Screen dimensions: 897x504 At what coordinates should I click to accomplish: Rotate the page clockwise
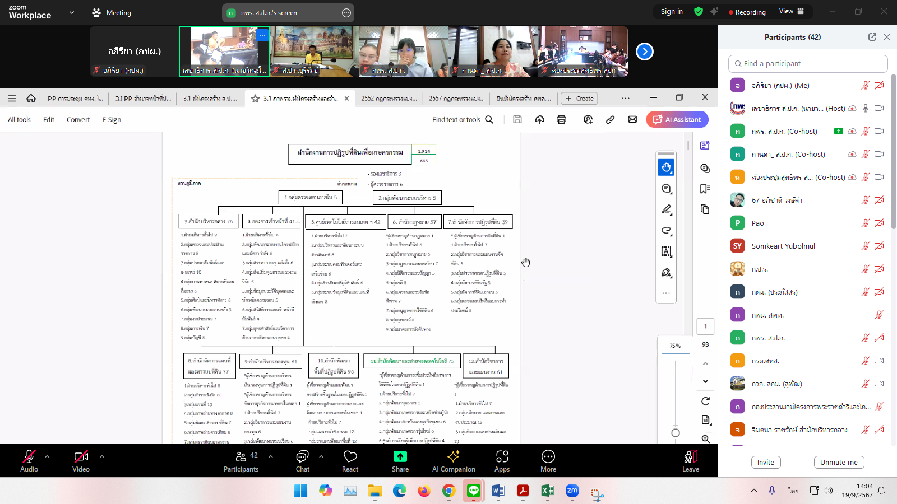click(705, 401)
